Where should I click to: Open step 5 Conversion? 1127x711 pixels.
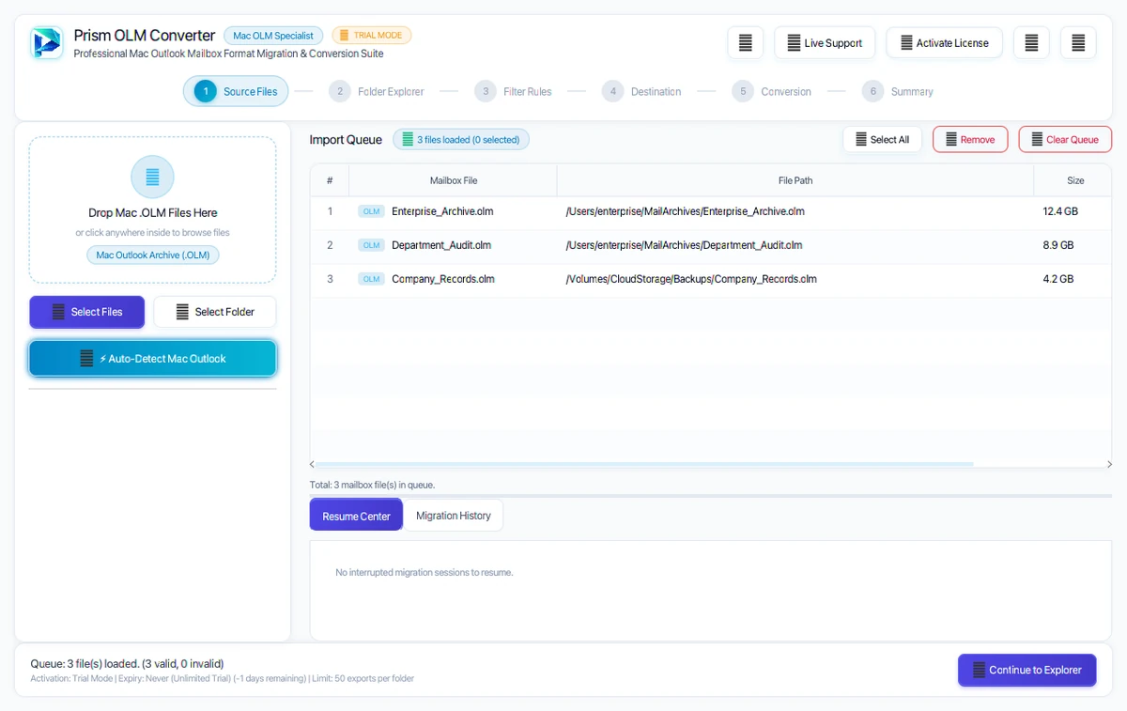pyautogui.click(x=771, y=91)
